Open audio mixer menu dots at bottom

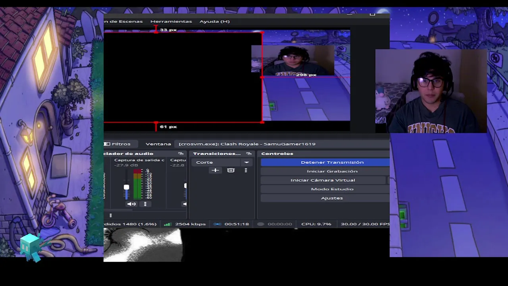coord(111,215)
